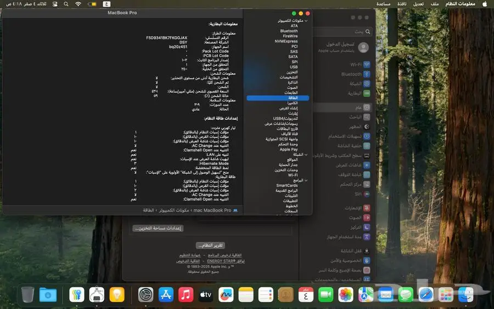
Task: Select SmartCards in System Information sidebar
Action: [287, 186]
